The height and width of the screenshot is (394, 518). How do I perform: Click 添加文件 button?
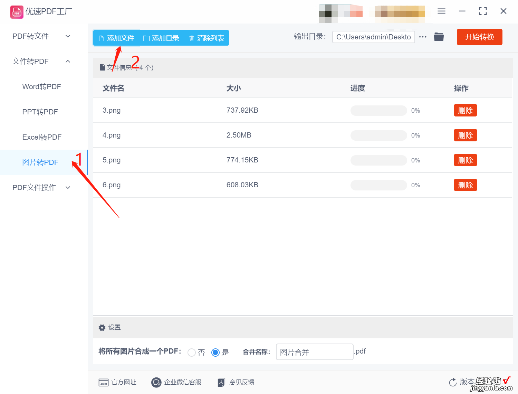point(116,38)
